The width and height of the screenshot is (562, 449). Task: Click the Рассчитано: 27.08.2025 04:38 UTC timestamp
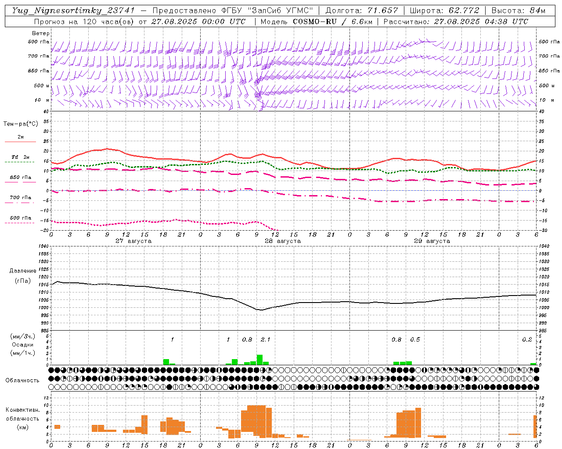(x=456, y=21)
